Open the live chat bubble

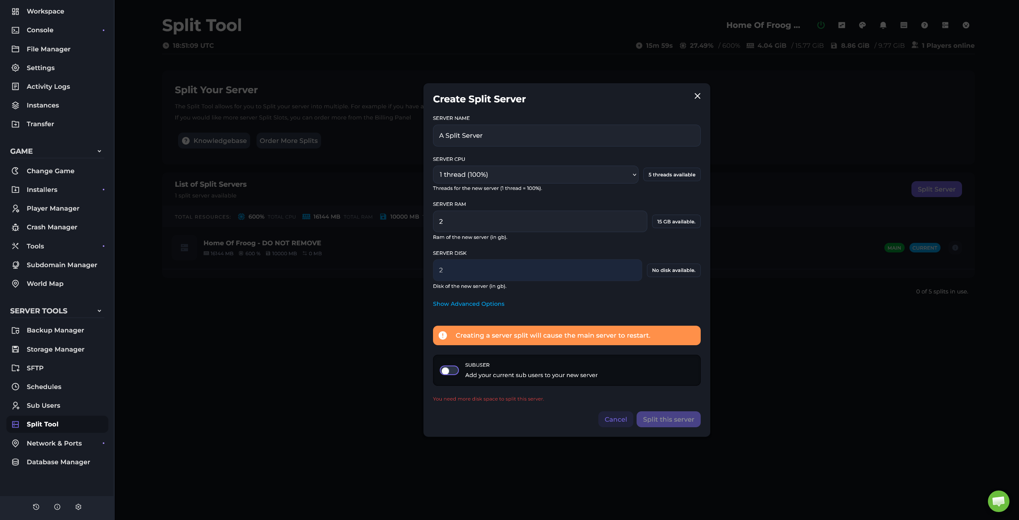click(998, 501)
